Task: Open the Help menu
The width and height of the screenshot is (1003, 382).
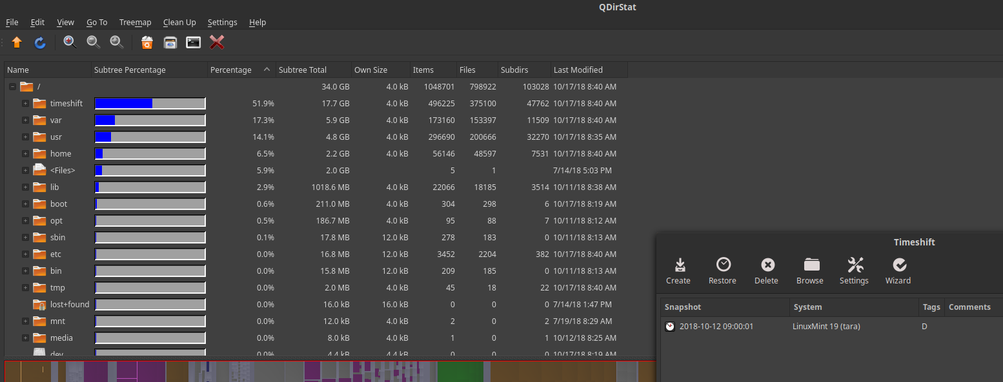Action: (258, 22)
